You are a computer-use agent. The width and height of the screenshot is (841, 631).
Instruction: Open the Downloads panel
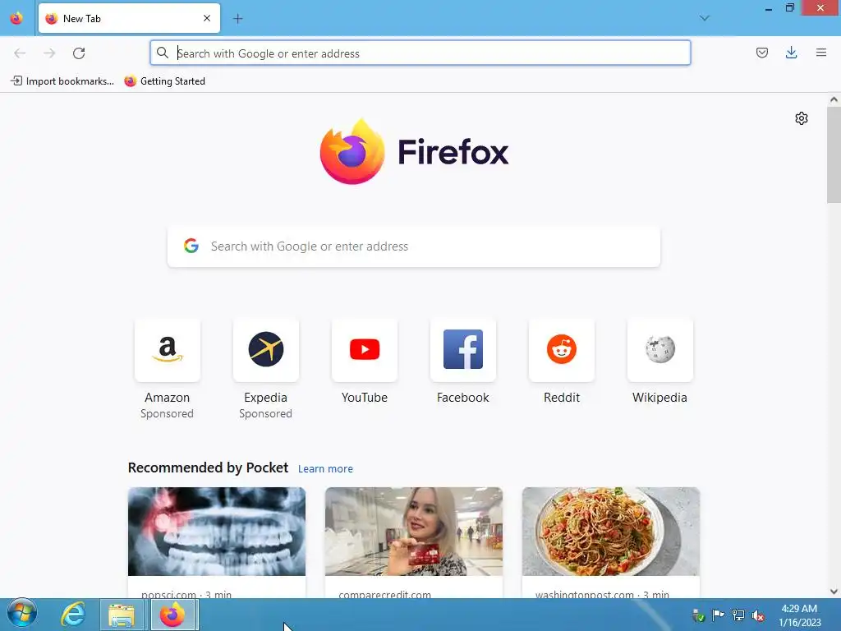point(791,53)
